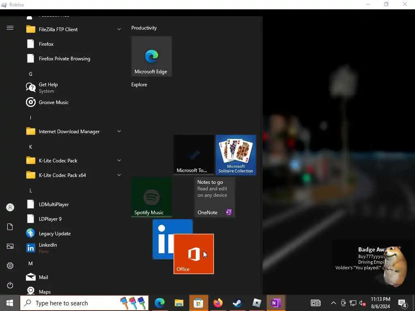Expand the FileZilla FTP Client folder
Screen dimensions: 415x311
(x=74, y=29)
